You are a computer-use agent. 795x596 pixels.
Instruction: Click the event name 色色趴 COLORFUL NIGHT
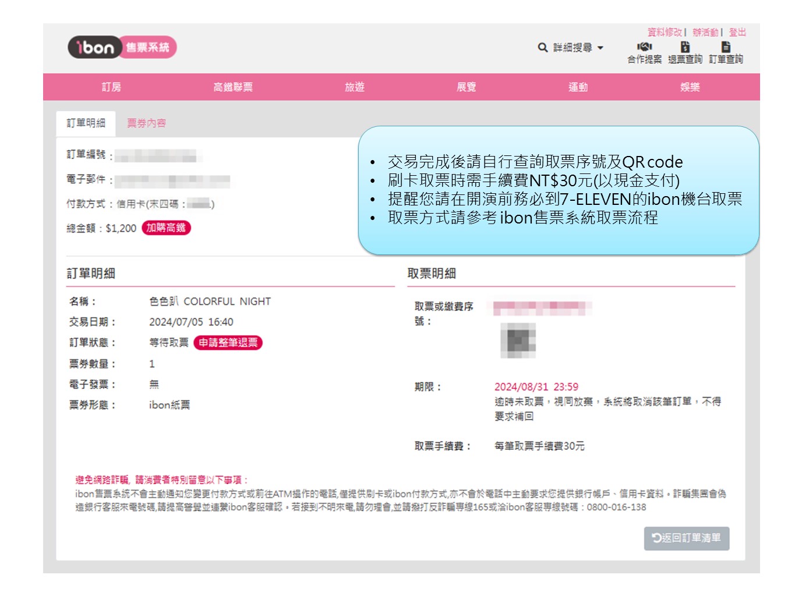pos(210,301)
